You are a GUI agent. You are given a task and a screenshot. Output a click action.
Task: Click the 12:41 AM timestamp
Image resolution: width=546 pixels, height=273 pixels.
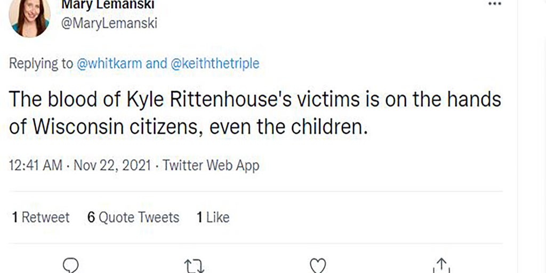click(36, 165)
